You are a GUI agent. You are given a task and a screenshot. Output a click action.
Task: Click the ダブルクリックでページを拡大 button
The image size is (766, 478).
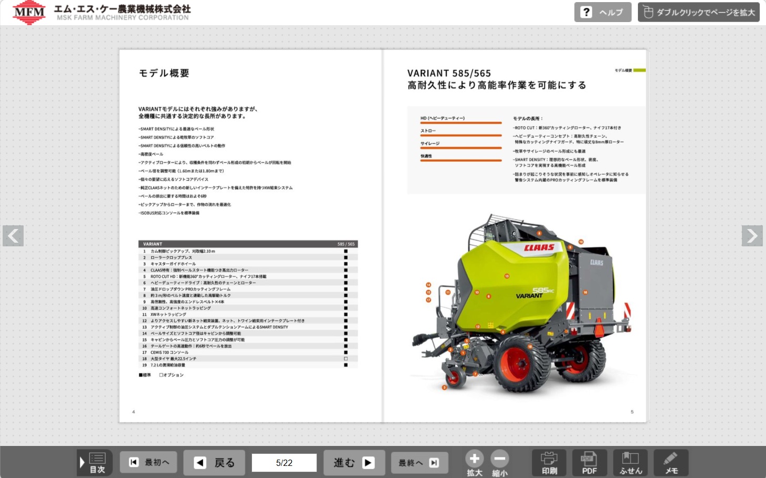click(x=699, y=12)
